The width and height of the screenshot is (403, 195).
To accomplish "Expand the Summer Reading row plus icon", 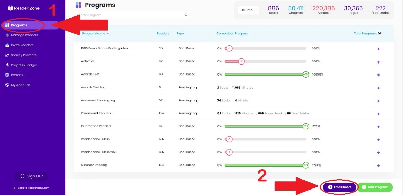I will (x=378, y=166).
